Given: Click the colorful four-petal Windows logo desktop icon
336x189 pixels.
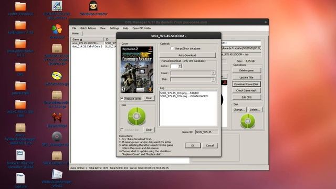Looking at the screenshot, I should (57, 29).
